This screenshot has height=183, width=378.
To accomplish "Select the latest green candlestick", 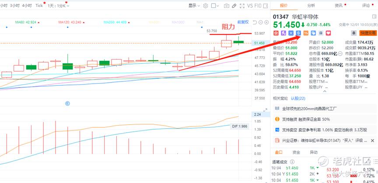I will (x=239, y=42).
